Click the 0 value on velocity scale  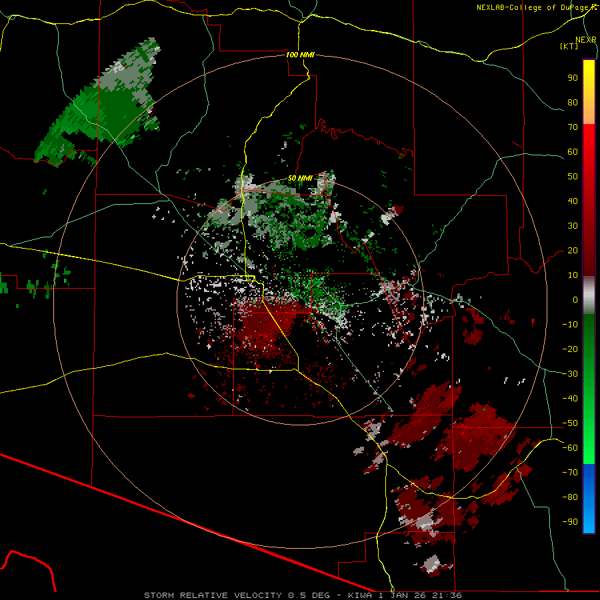point(575,299)
